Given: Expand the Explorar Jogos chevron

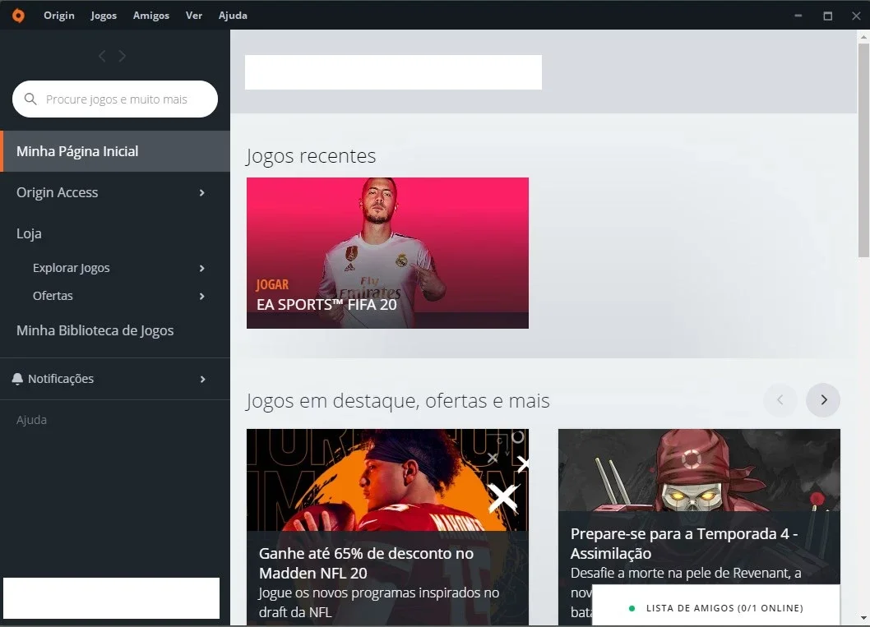Looking at the screenshot, I should point(202,269).
